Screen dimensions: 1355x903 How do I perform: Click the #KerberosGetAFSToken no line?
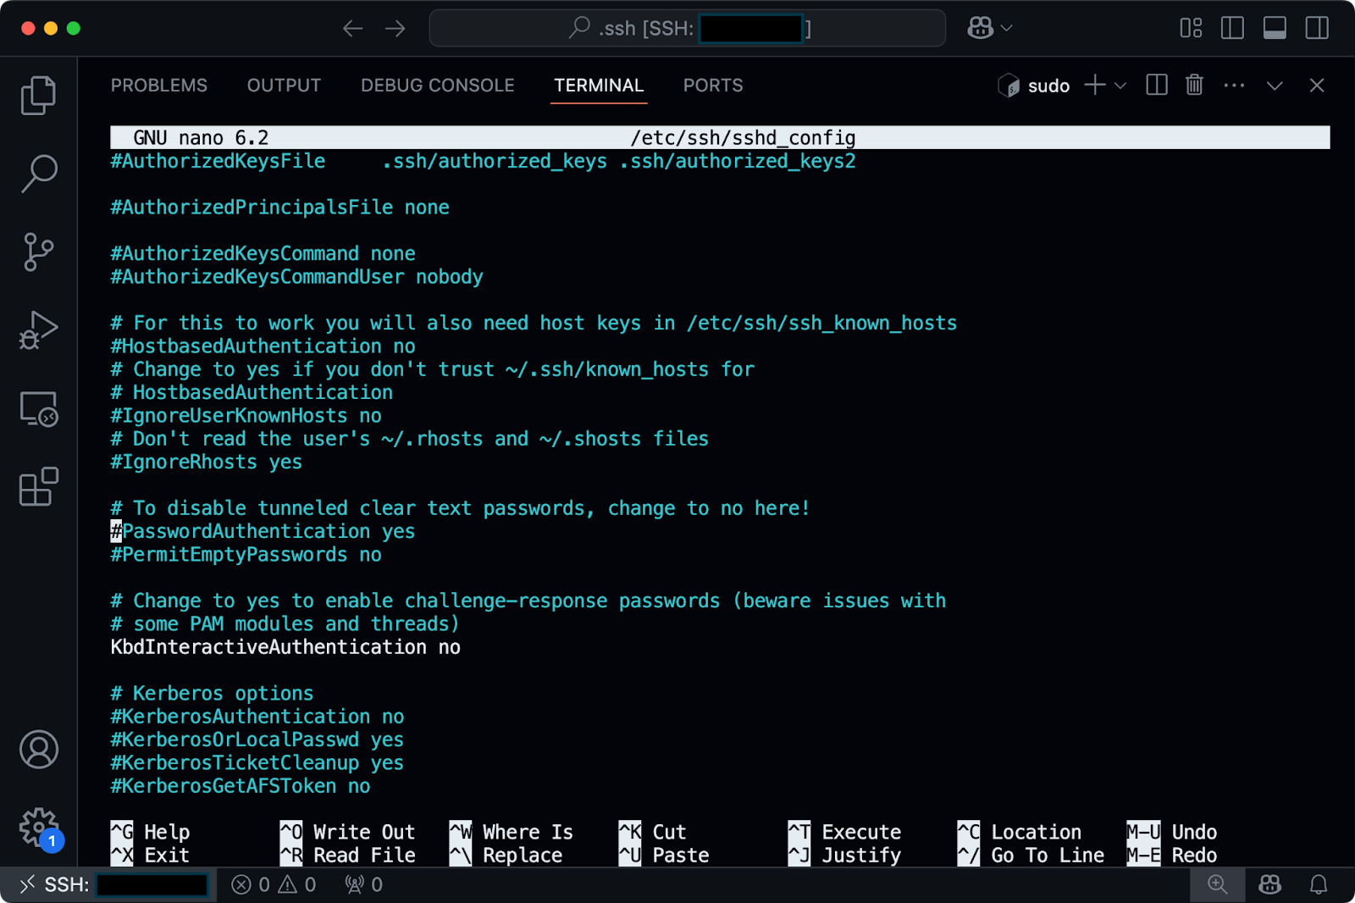click(x=241, y=786)
